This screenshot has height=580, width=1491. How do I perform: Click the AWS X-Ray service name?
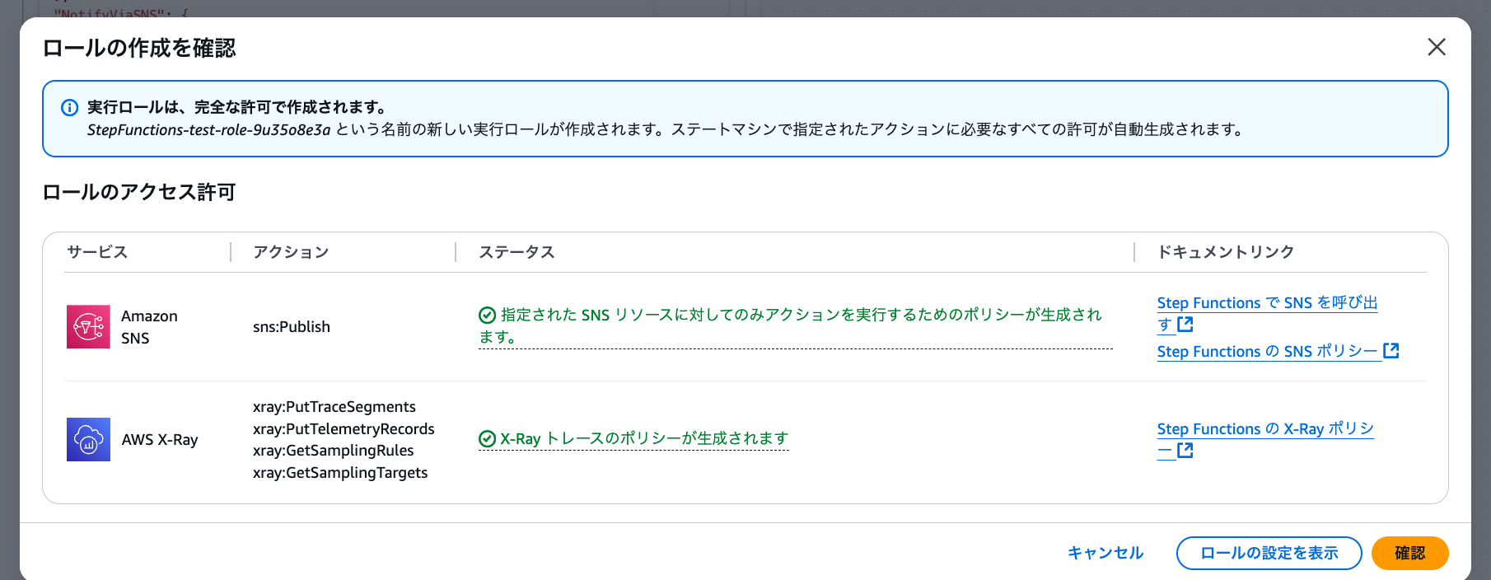(160, 440)
